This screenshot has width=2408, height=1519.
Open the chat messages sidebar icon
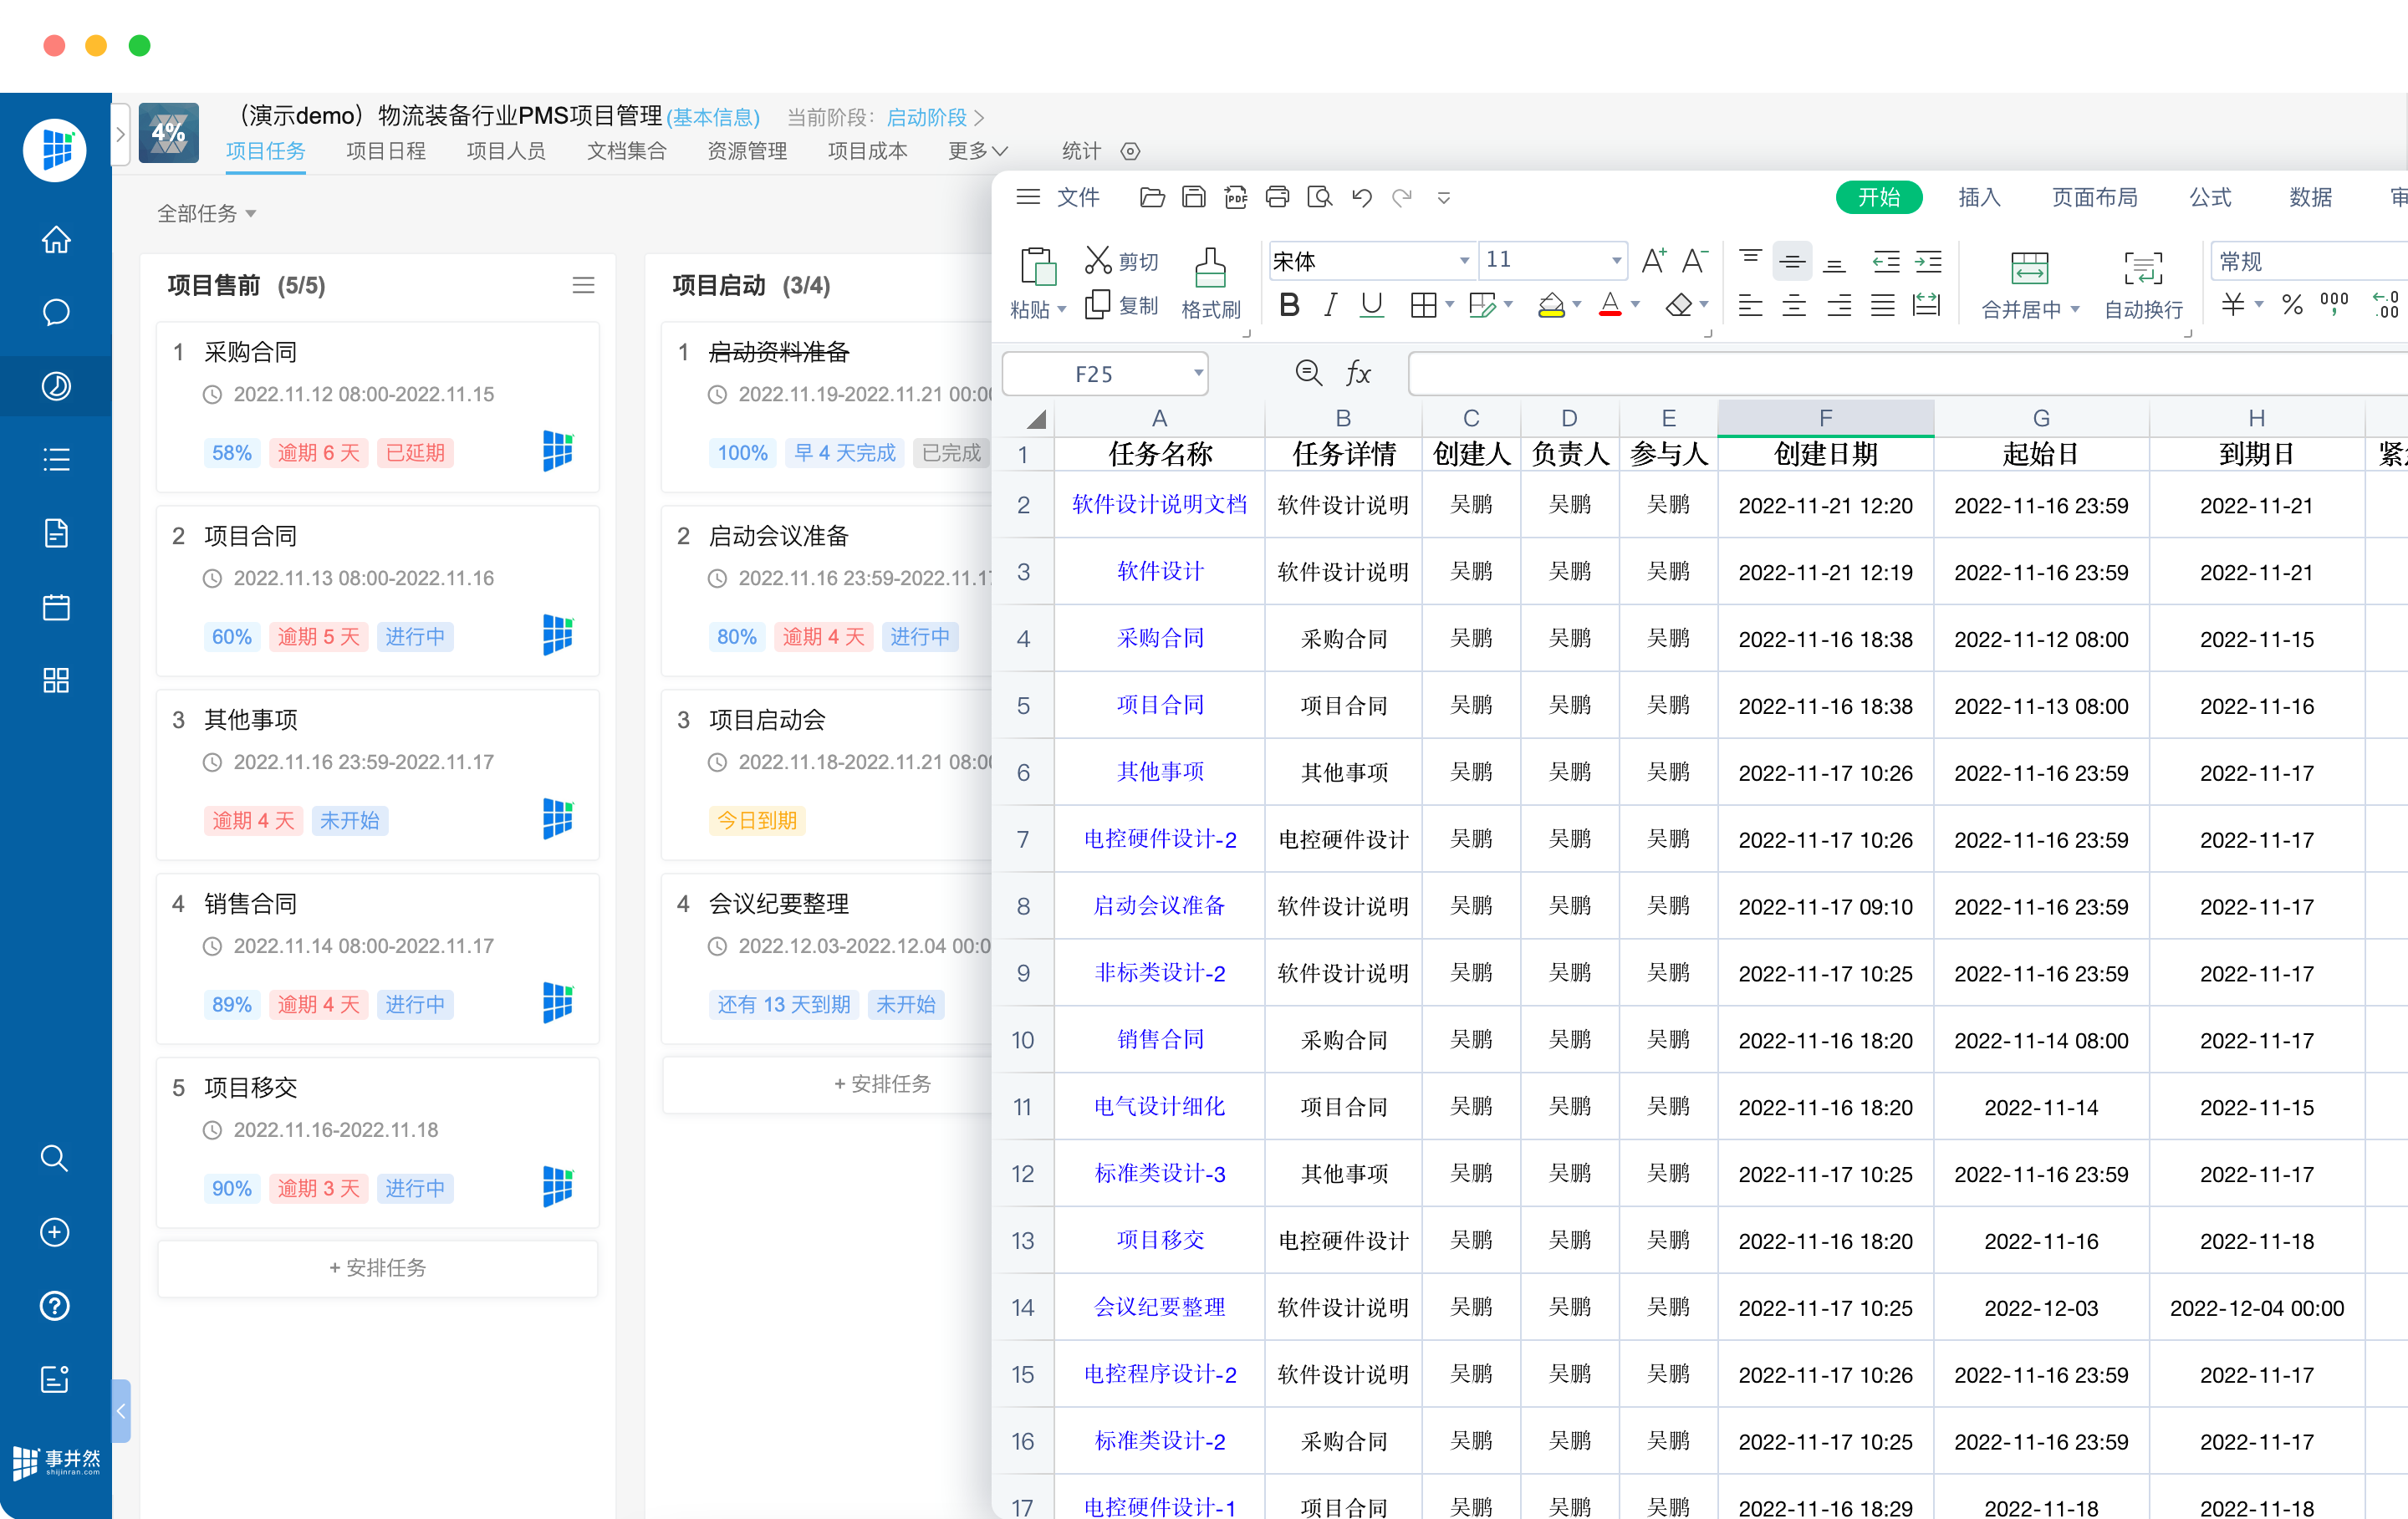[56, 313]
